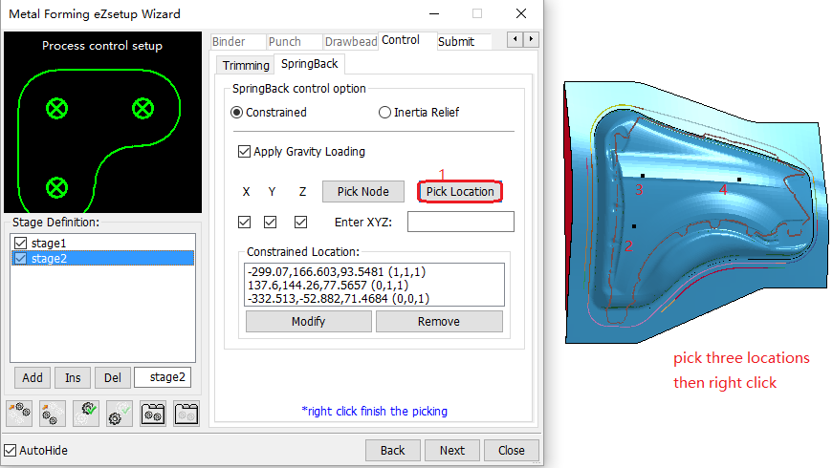The width and height of the screenshot is (833, 468).
Task: Click the folder icon with dark gears
Action: (153, 414)
